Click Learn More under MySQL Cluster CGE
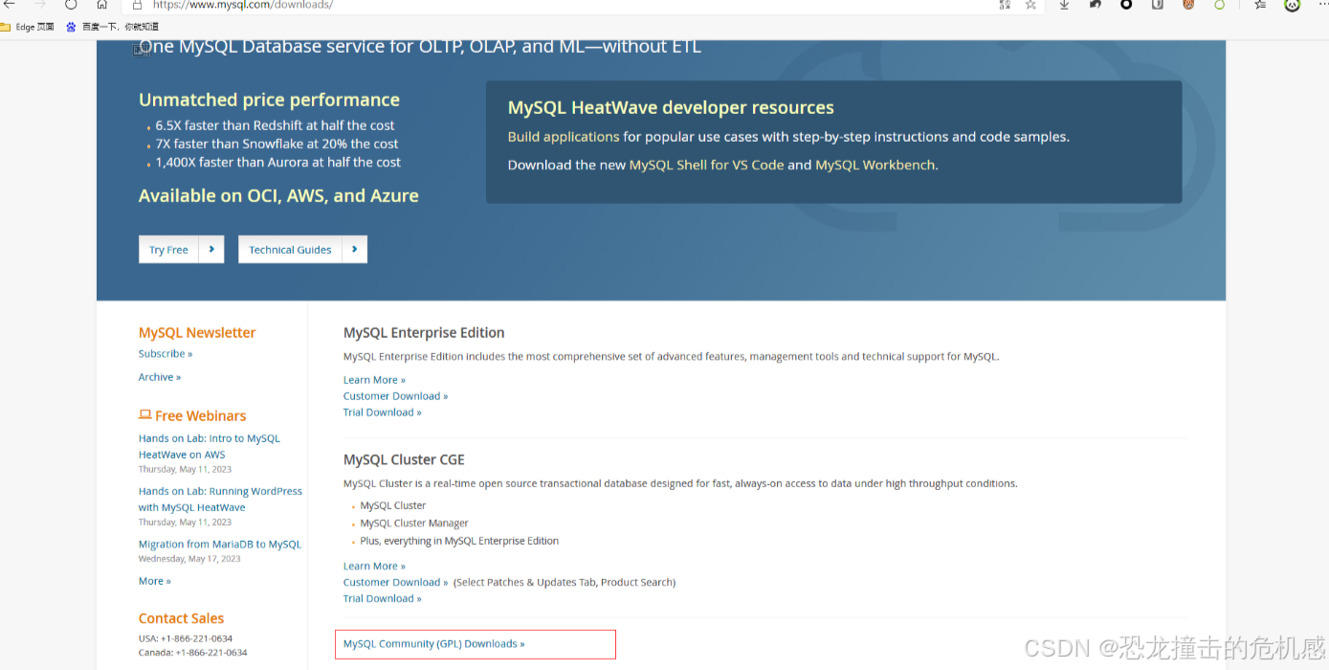The image size is (1329, 670). 374,567
